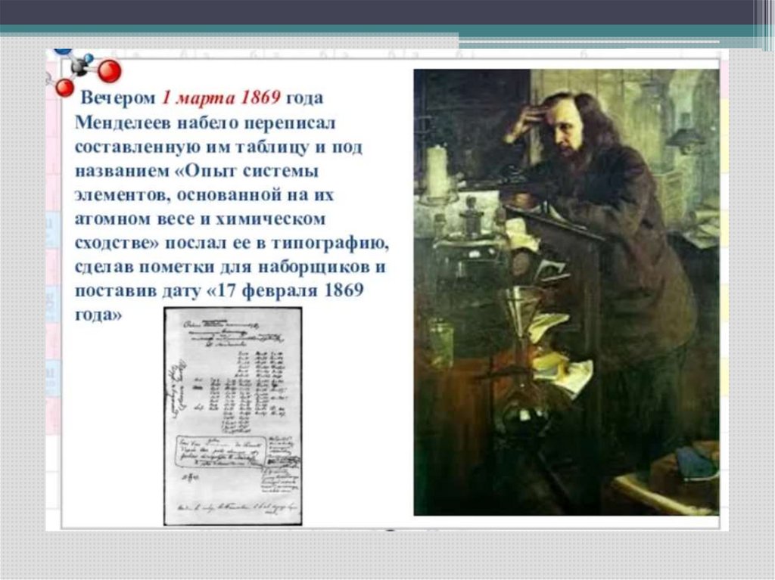
Task: Click the text 'элементов, основанной на их'
Action: [204, 194]
